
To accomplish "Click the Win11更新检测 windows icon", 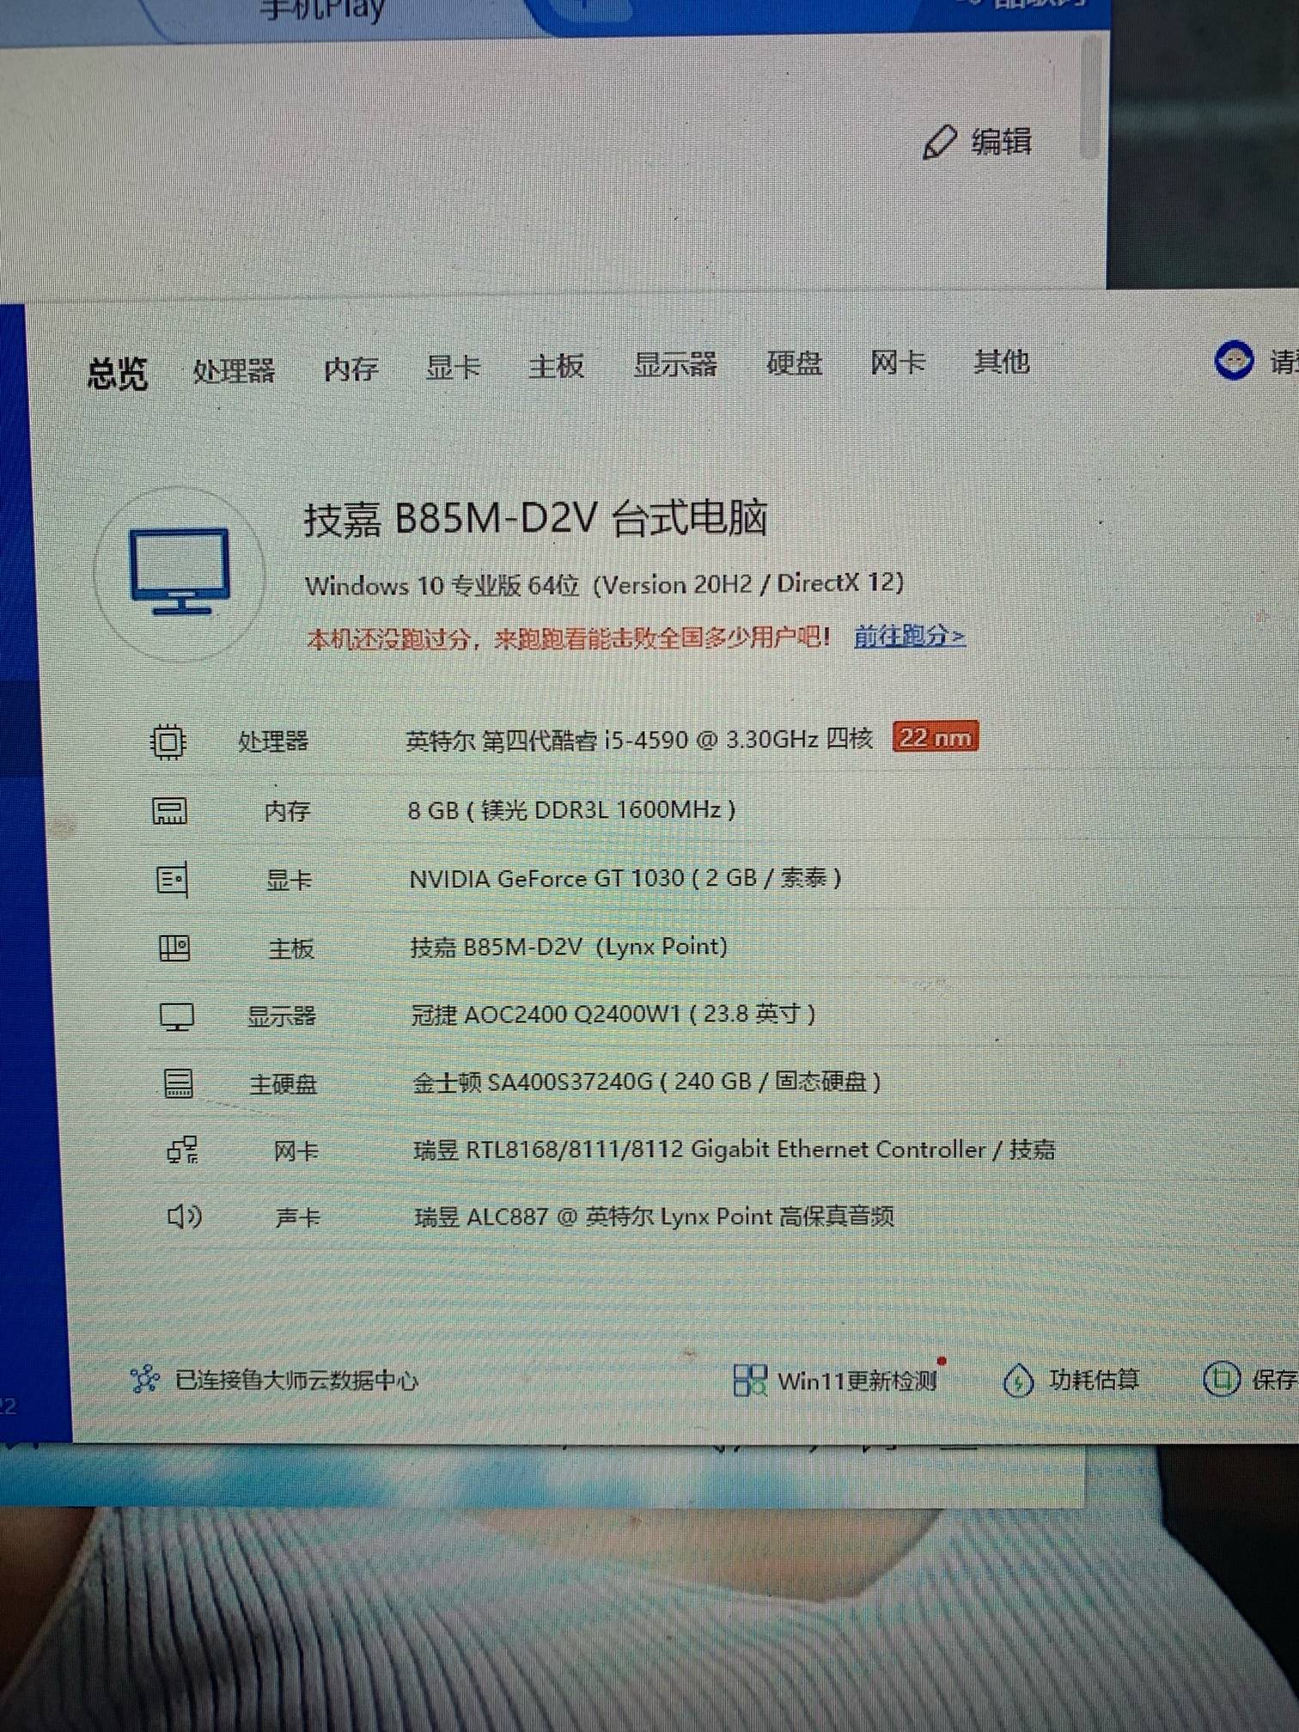I will (749, 1381).
